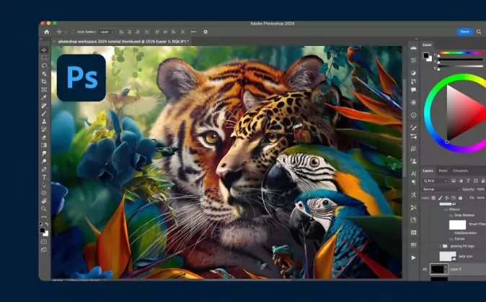Switch to the Layers tab
This screenshot has width=486, height=302.
tap(428, 170)
